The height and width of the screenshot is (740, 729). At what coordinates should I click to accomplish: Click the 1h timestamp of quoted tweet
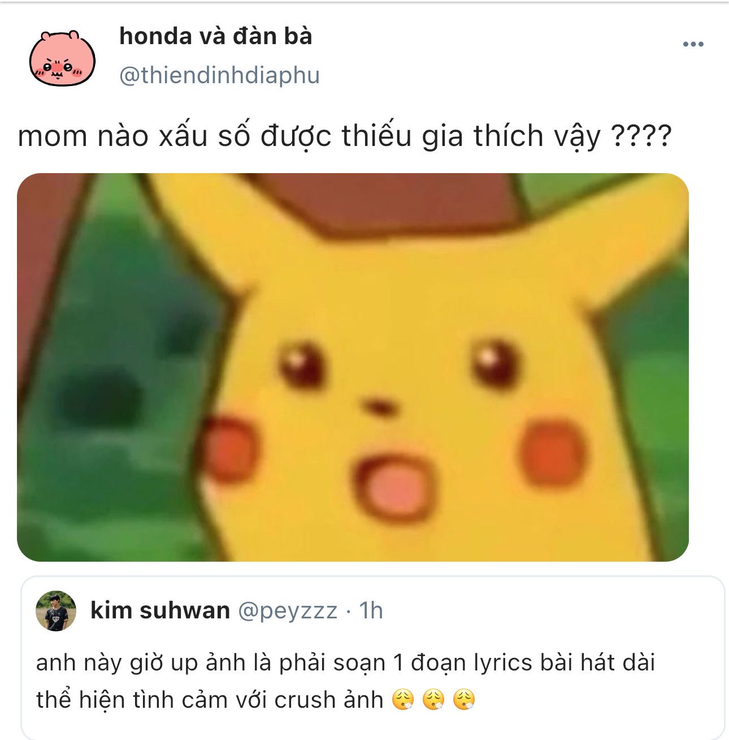(x=371, y=610)
